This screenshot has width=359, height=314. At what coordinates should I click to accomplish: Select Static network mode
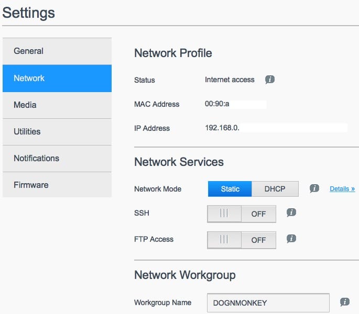pos(230,189)
